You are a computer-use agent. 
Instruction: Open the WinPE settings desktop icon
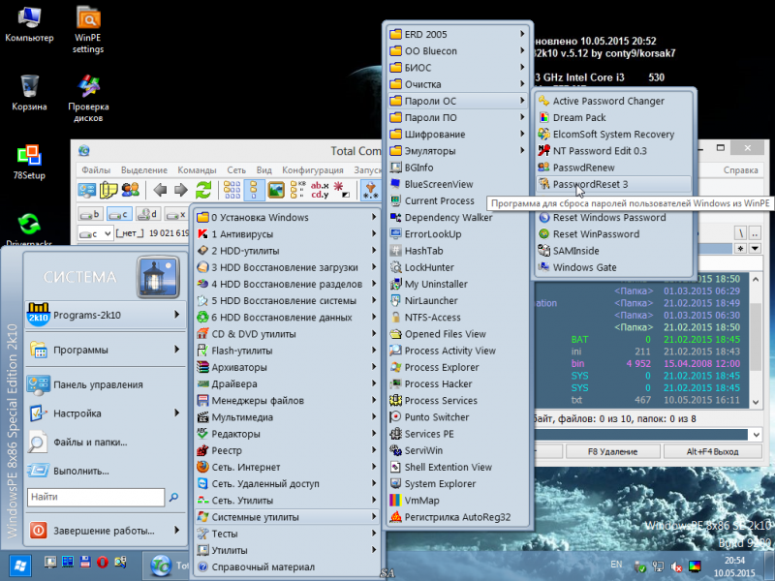click(x=88, y=30)
